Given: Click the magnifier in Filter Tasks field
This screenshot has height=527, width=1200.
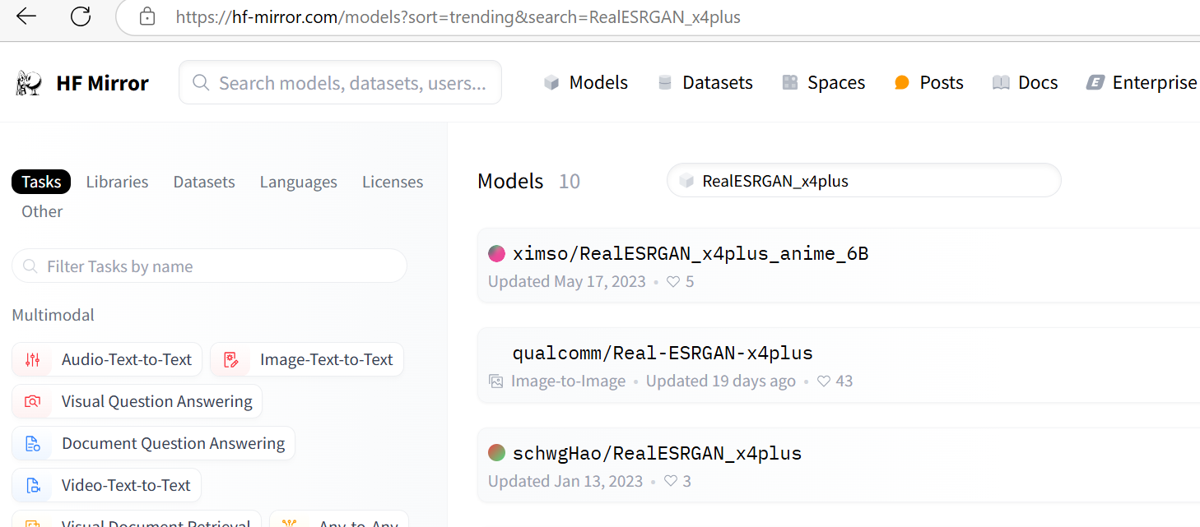Looking at the screenshot, I should coord(30,266).
